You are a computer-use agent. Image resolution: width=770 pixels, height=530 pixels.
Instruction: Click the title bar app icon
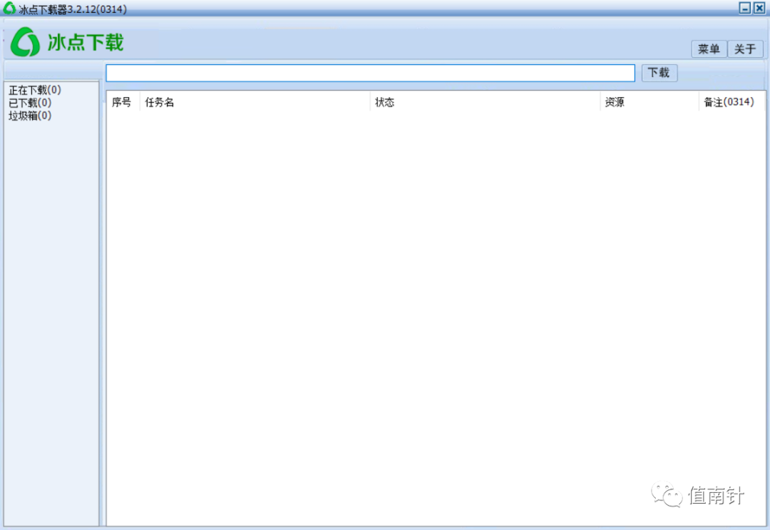click(x=9, y=8)
